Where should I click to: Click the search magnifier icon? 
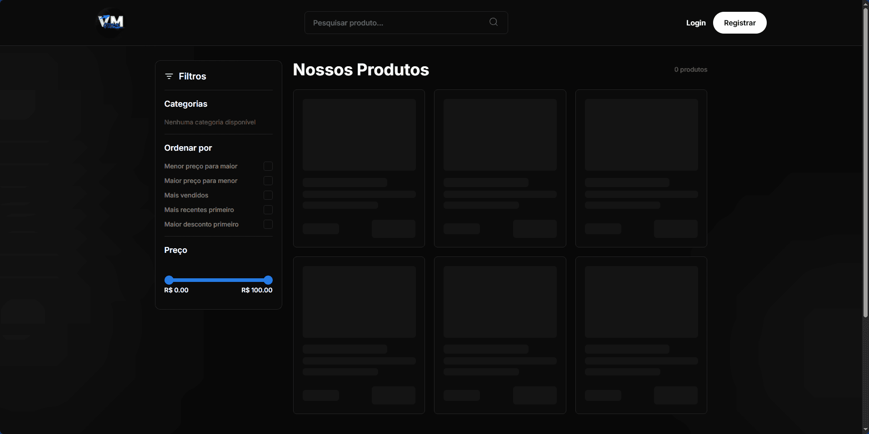point(493,22)
